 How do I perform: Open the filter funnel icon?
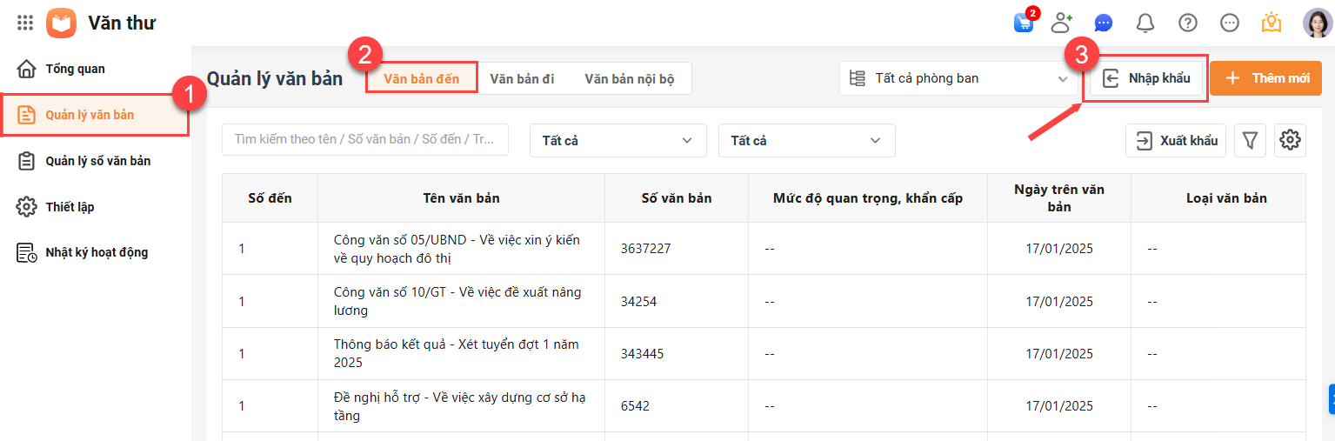point(1250,140)
